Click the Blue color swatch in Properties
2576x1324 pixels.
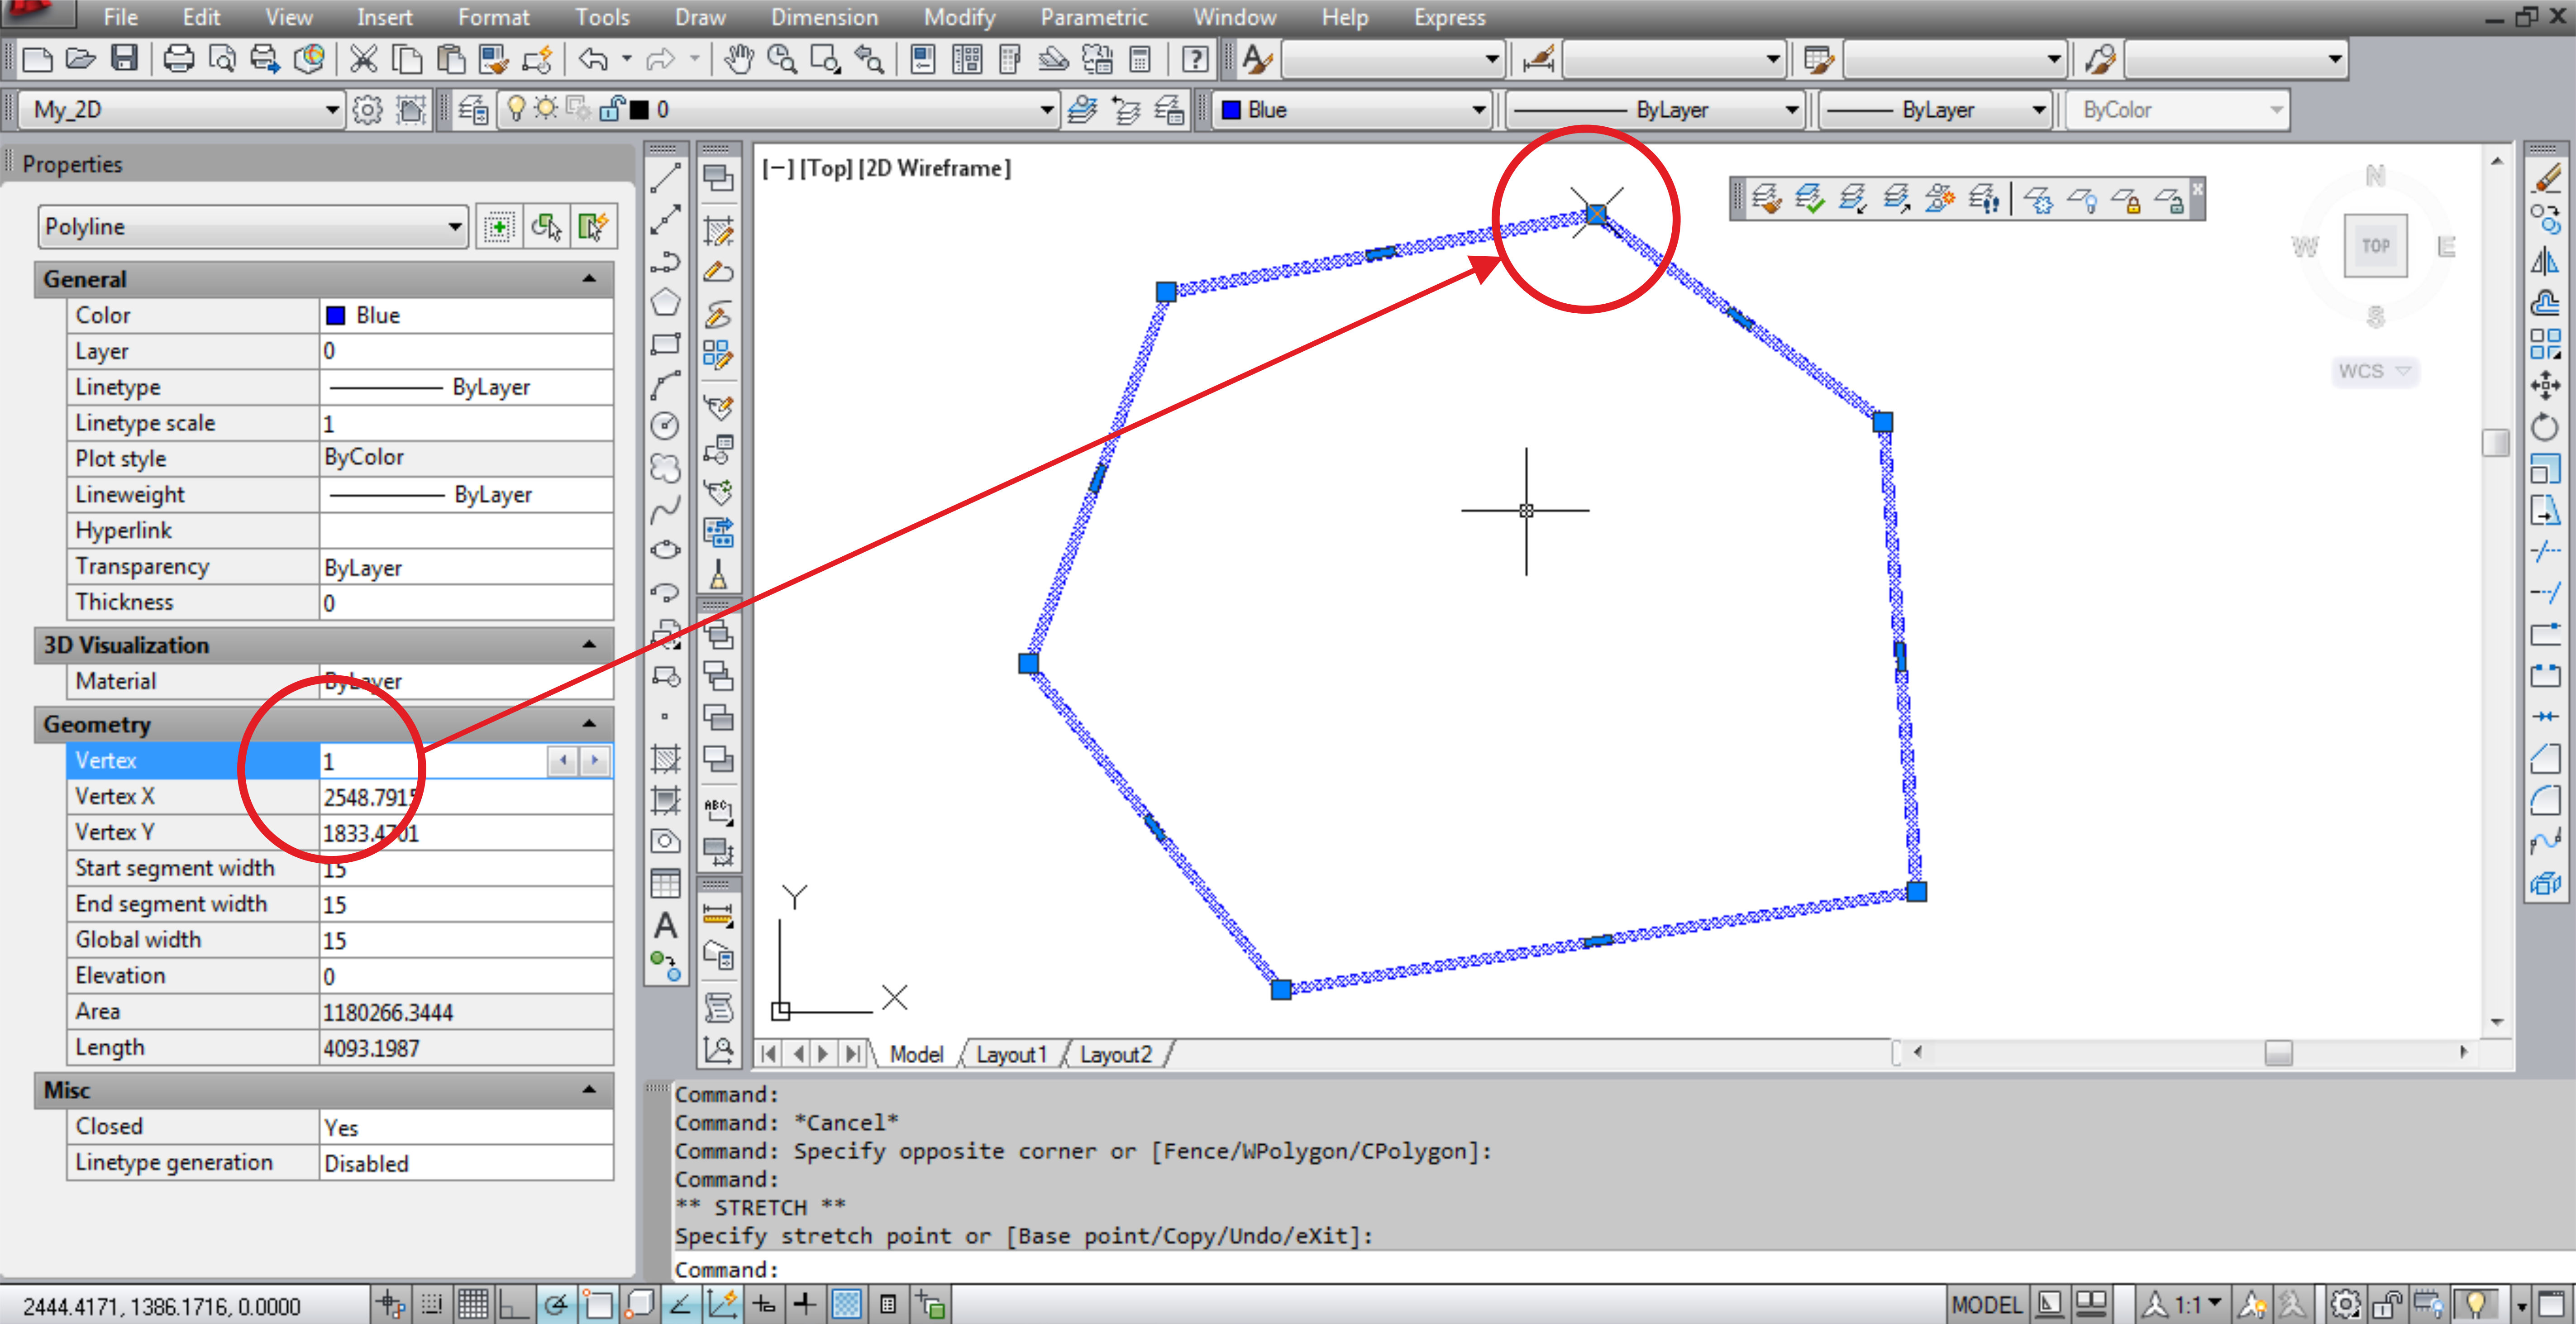point(336,316)
